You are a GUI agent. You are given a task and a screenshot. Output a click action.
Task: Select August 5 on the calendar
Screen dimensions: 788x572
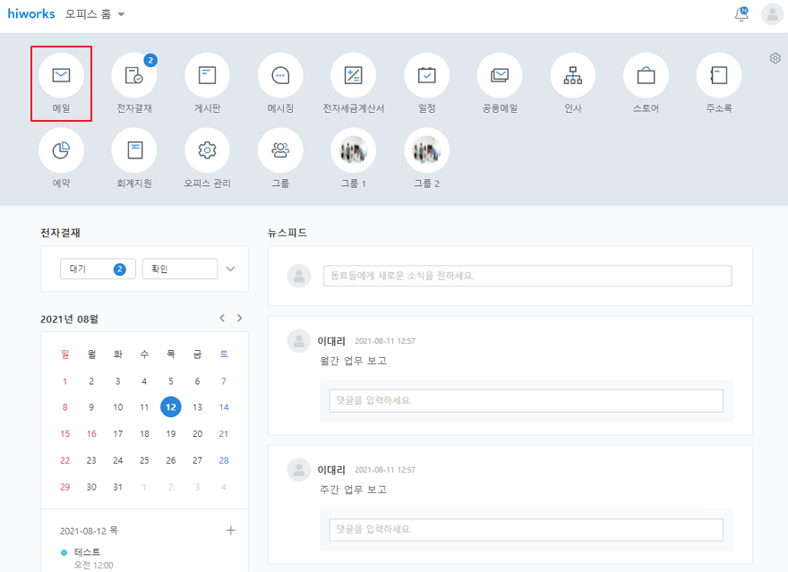[x=171, y=381]
